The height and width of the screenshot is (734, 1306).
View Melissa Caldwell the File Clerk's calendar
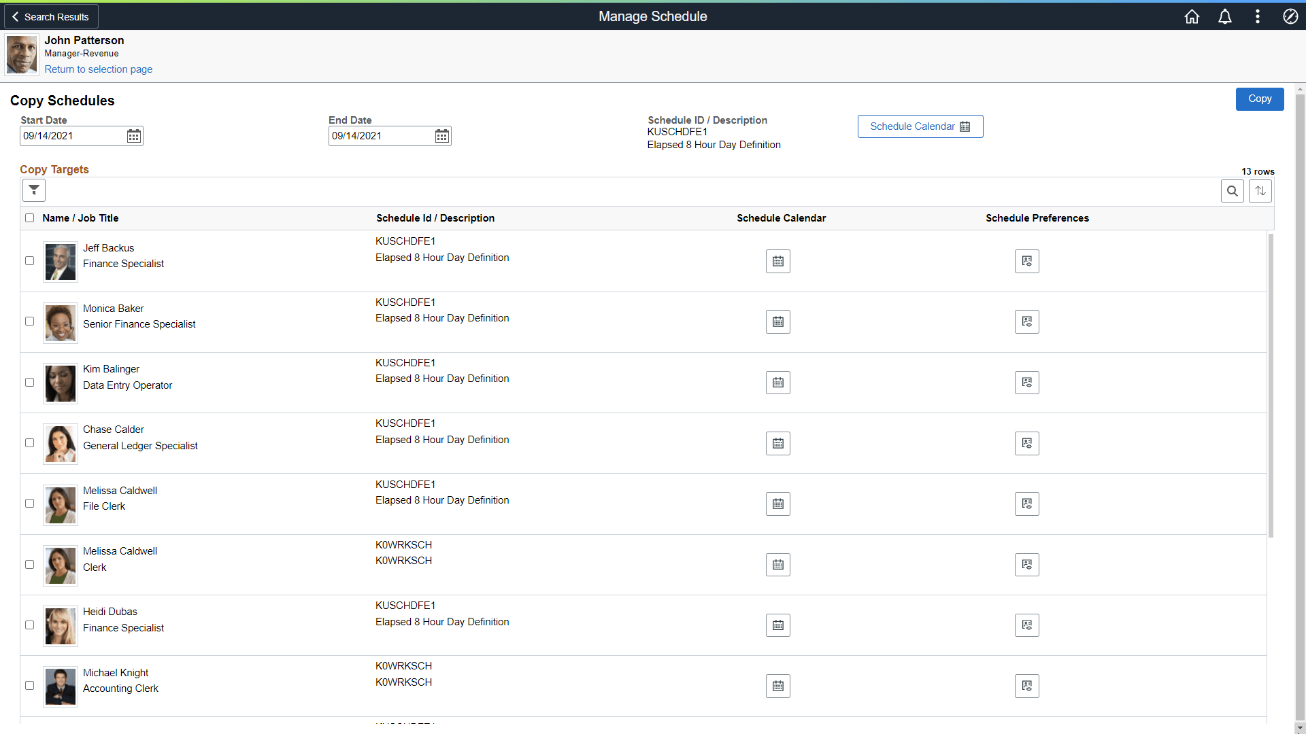(x=777, y=504)
